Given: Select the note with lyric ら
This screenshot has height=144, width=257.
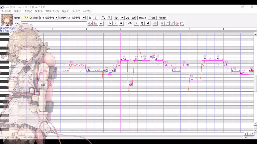Looking at the screenshot, I should click(x=227, y=65).
